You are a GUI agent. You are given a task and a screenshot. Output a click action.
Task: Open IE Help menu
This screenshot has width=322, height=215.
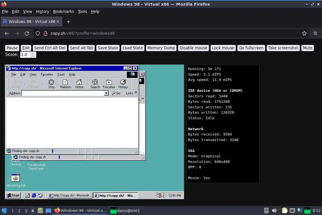coord(72,74)
